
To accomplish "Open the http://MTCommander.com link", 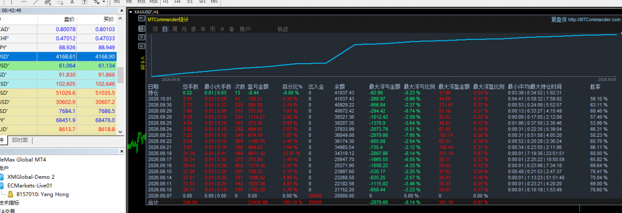I will 595,20.
